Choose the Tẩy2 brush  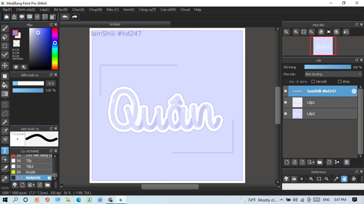tap(31, 166)
